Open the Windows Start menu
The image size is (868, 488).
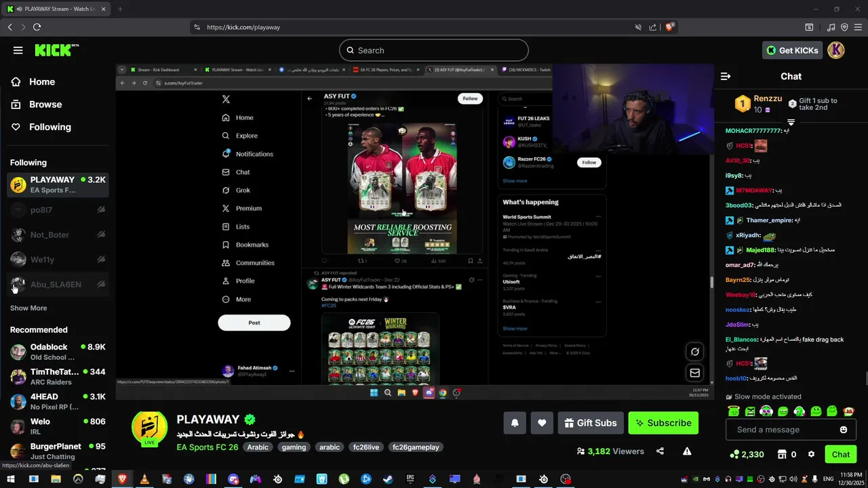click(x=11, y=479)
